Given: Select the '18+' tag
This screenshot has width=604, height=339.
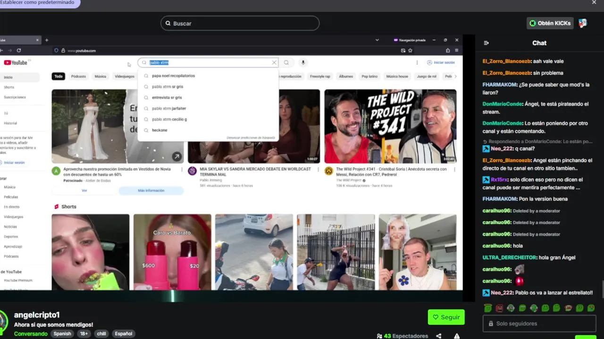Looking at the screenshot, I should click(x=84, y=333).
